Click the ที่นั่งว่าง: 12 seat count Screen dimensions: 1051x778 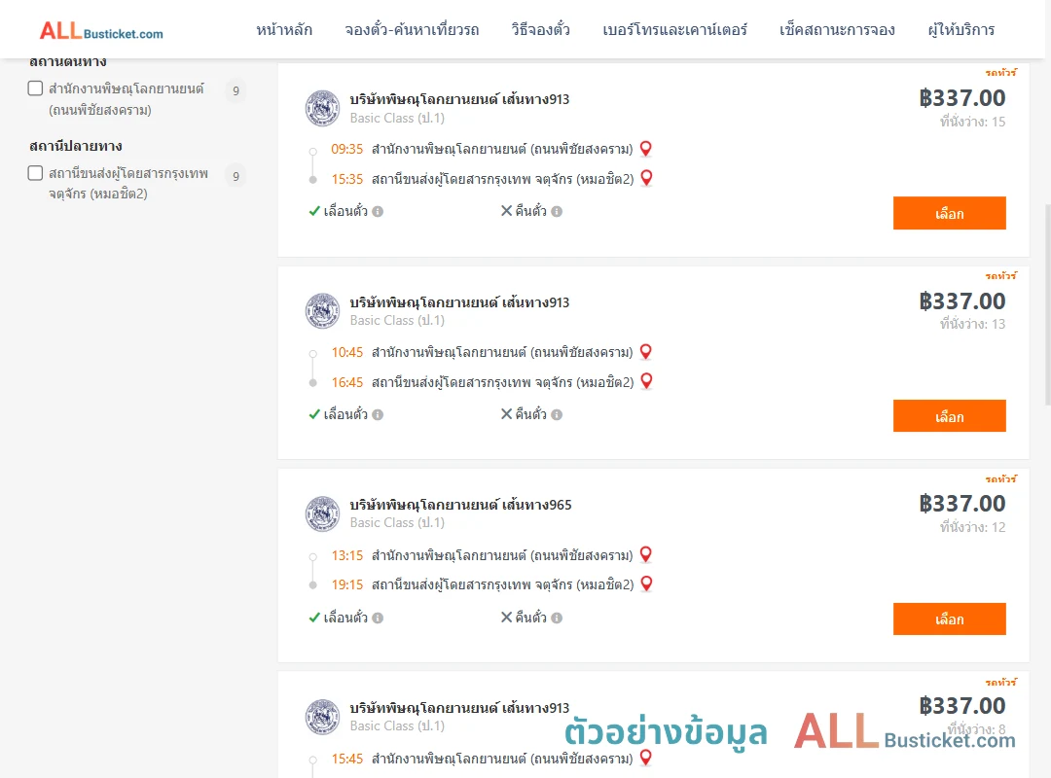(x=972, y=527)
